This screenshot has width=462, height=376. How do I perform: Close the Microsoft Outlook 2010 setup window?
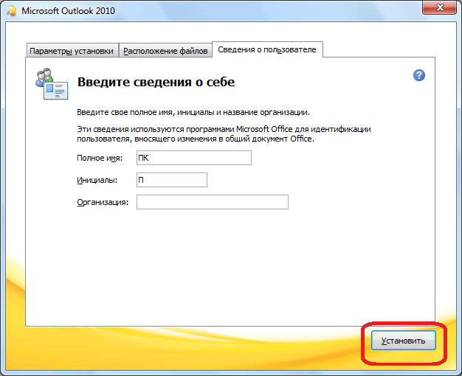pyautogui.click(x=439, y=7)
